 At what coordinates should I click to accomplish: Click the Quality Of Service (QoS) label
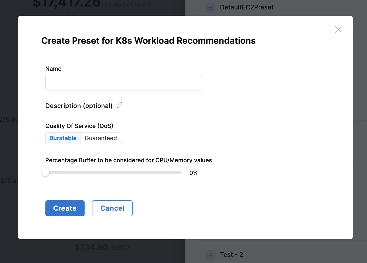79,126
